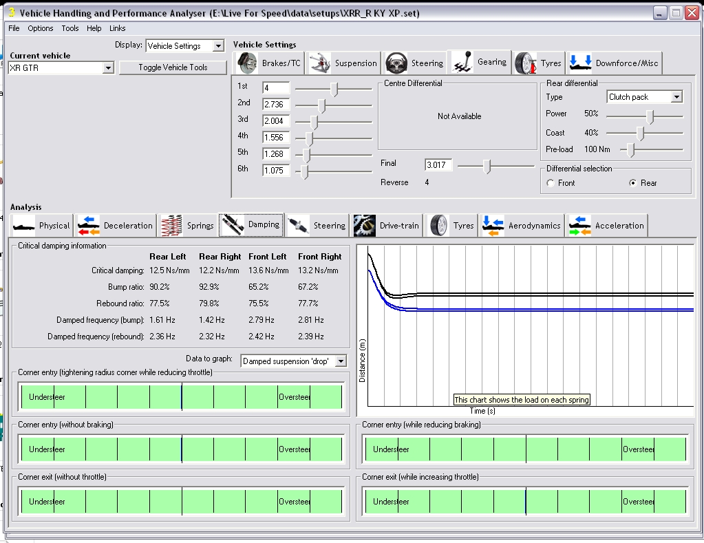The height and width of the screenshot is (543, 704).
Task: Click the Final drive ratio slider handle
Action: [487, 166]
